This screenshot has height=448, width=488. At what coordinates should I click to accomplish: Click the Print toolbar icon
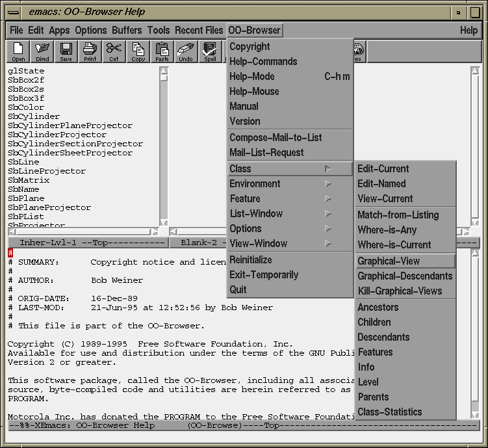[x=90, y=51]
